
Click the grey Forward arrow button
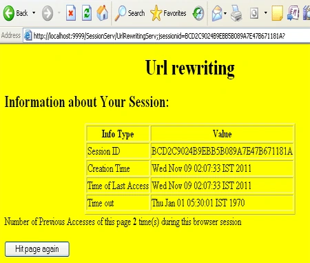(x=48, y=13)
